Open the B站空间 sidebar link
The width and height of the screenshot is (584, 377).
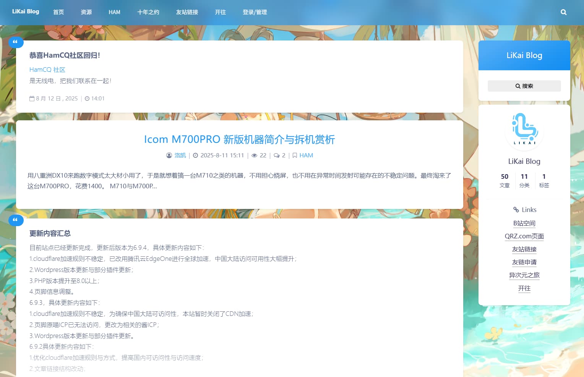click(524, 223)
